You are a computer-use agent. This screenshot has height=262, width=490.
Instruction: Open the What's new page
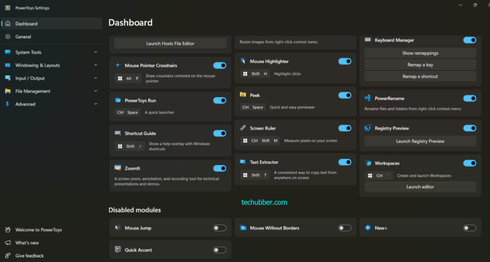point(52,243)
